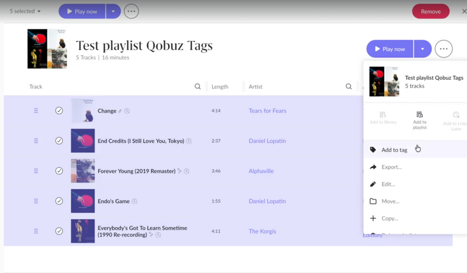This screenshot has height=273, width=467.
Task: Click the Artist column search icon
Action: [349, 86]
